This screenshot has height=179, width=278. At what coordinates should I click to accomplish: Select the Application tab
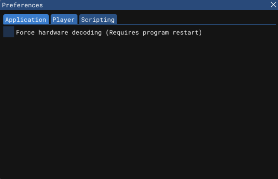26,19
